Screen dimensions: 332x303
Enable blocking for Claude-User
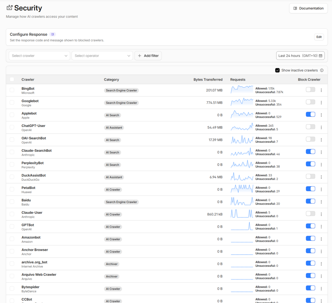310,214
